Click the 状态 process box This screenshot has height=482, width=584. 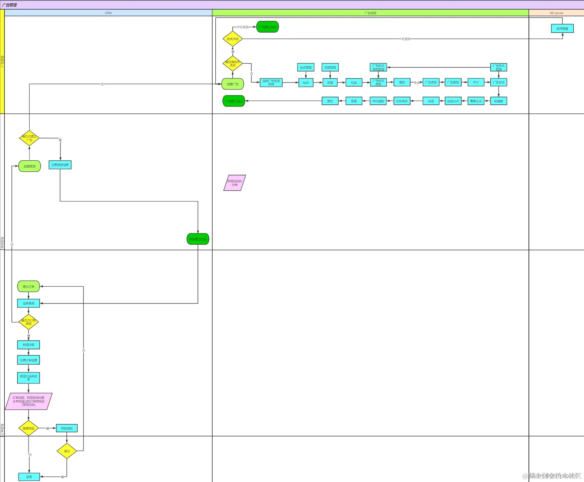(431, 101)
